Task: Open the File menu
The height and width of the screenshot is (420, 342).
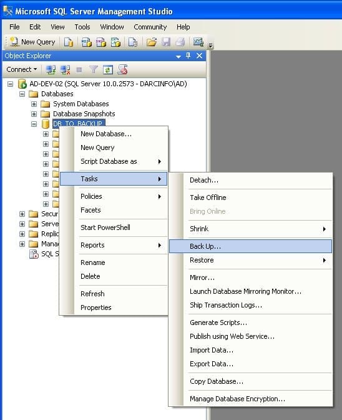Action: tap(14, 27)
